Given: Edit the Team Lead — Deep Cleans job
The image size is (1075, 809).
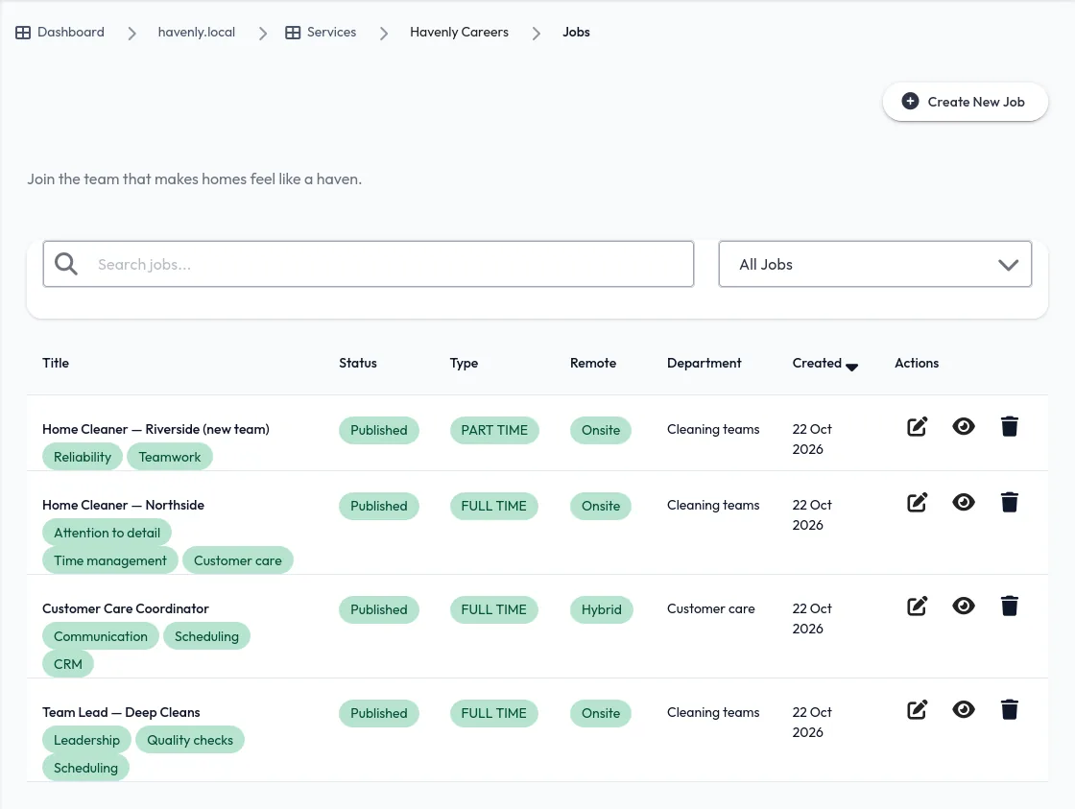Looking at the screenshot, I should pos(917,709).
